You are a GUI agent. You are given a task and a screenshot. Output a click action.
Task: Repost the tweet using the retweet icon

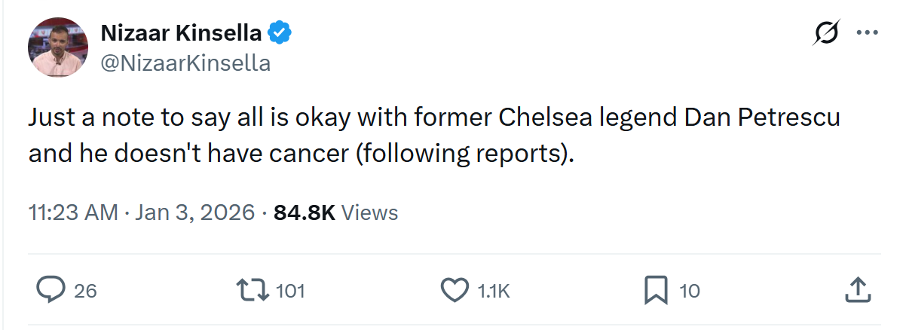click(x=253, y=289)
